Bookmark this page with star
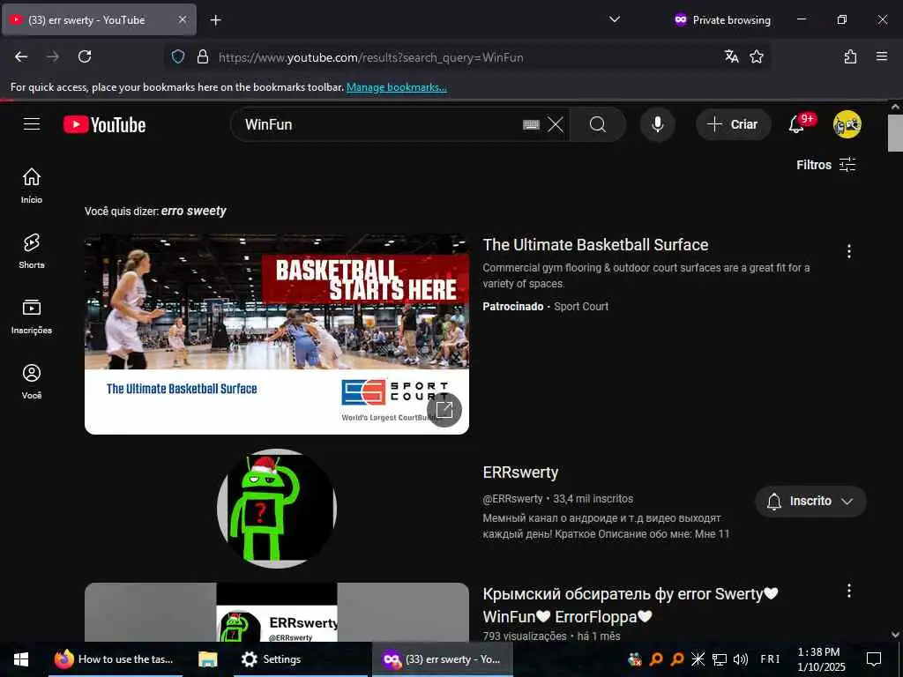Viewport: 903px width, 677px height. pyautogui.click(x=757, y=56)
